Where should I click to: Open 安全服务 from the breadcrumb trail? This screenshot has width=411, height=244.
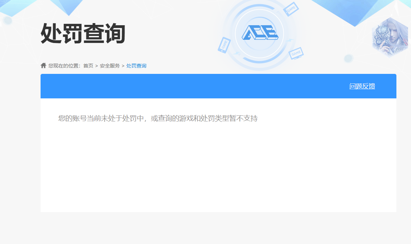pos(109,65)
